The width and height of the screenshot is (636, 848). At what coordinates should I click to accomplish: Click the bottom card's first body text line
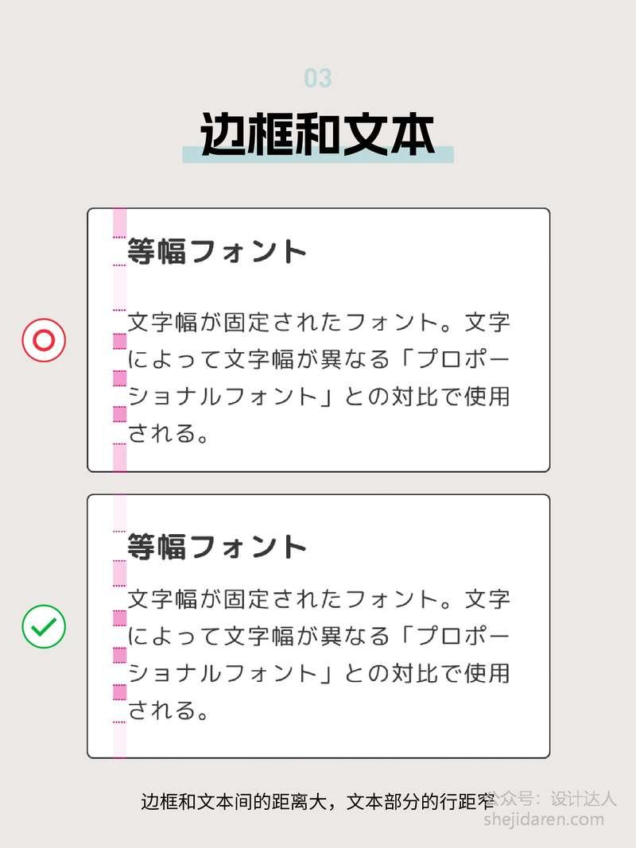(318, 598)
